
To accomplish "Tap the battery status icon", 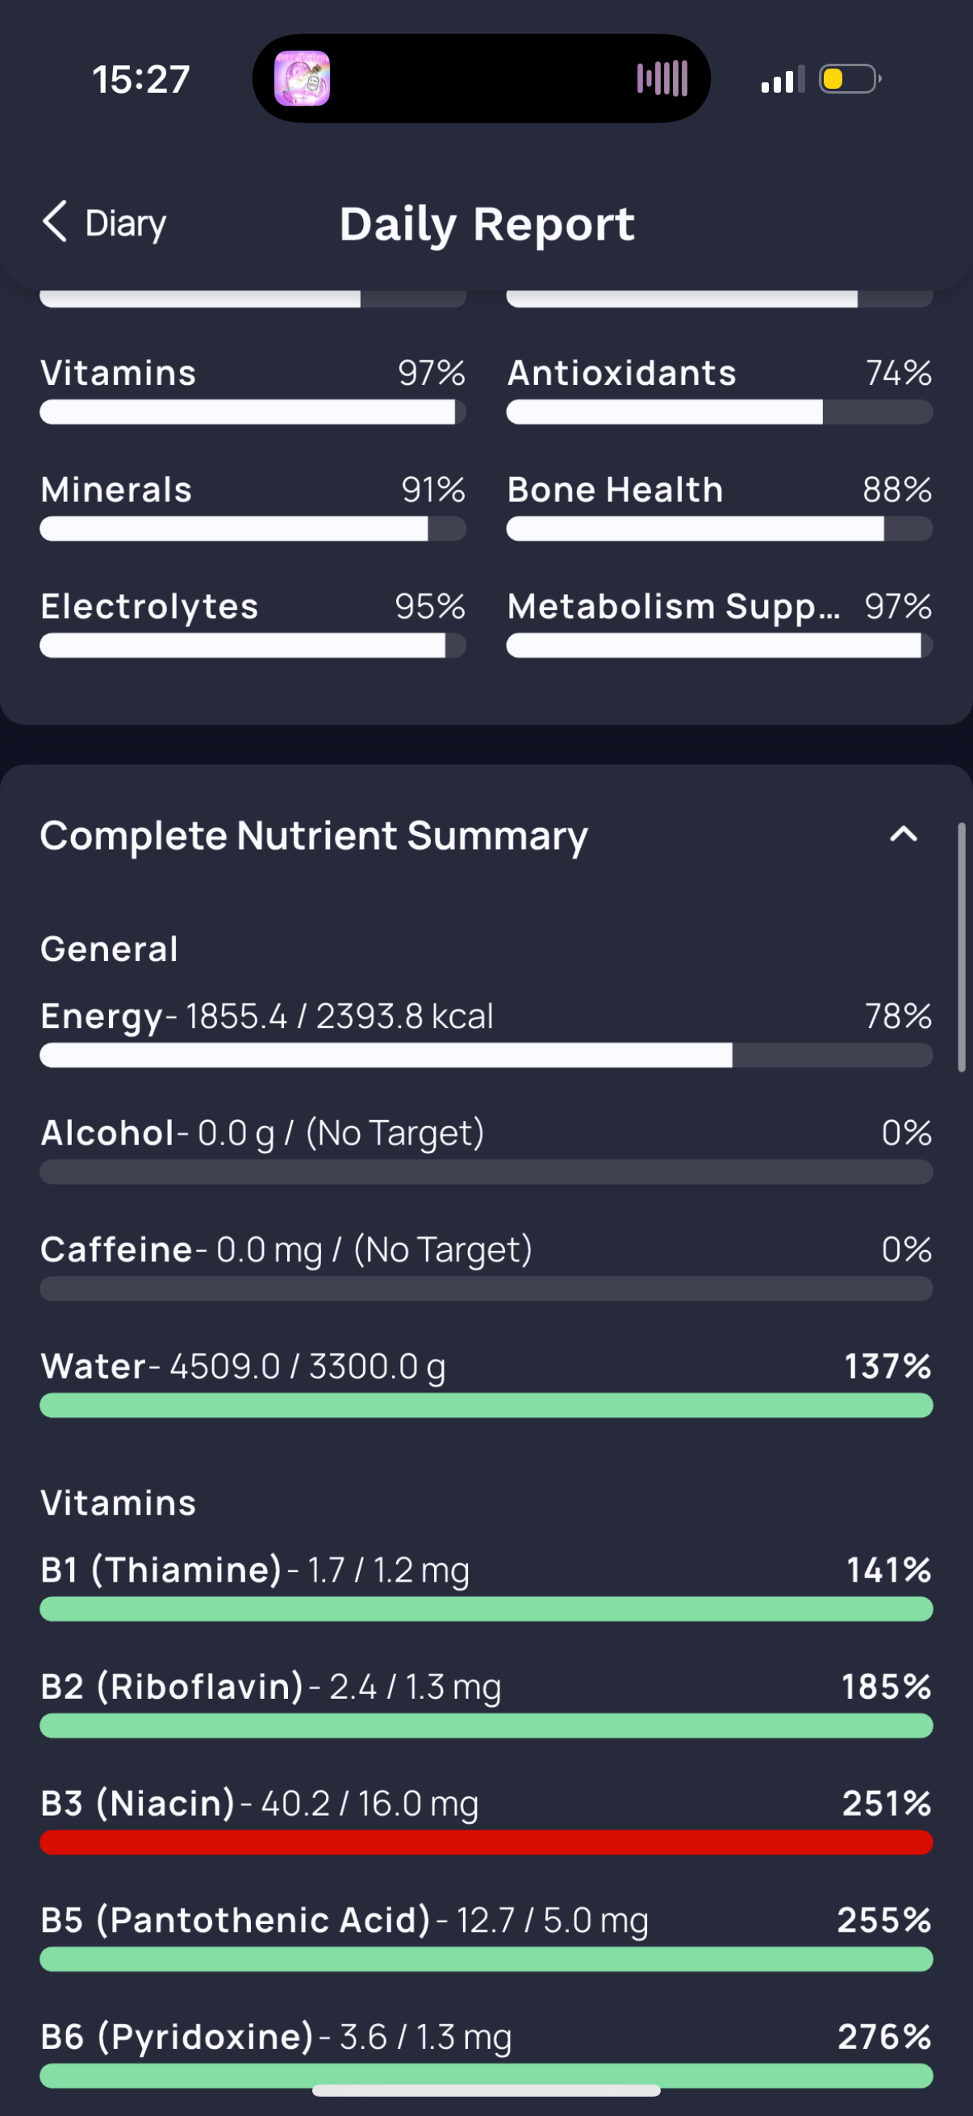I will tap(850, 79).
